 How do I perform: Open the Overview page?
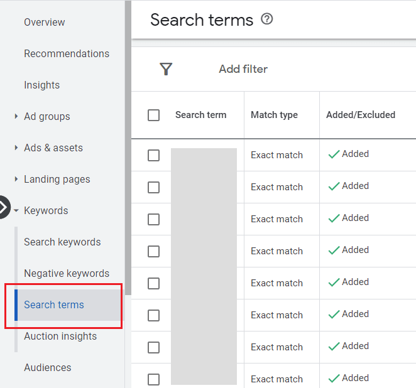[44, 22]
